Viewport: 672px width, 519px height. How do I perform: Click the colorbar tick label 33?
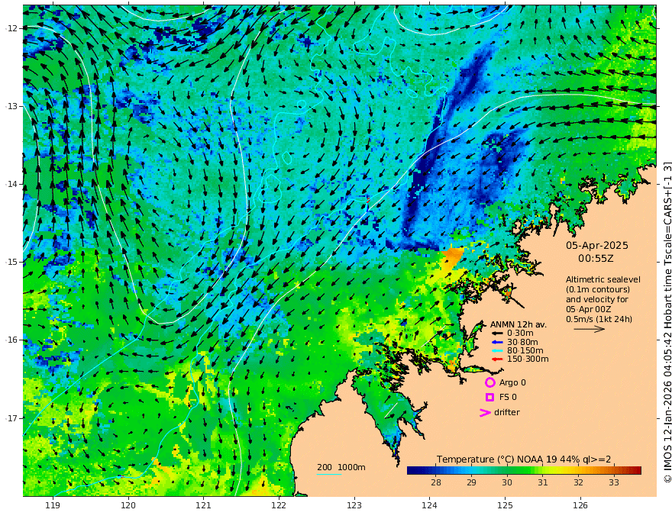click(x=614, y=482)
